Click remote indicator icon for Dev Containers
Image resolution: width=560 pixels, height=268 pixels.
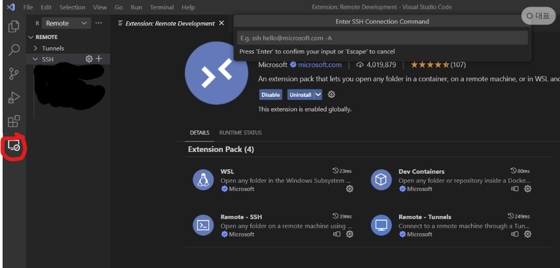515,188
